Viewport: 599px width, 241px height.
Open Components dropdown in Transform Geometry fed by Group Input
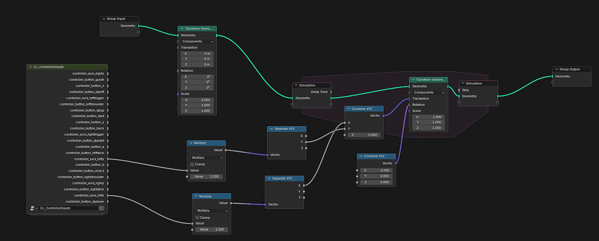coord(197,41)
